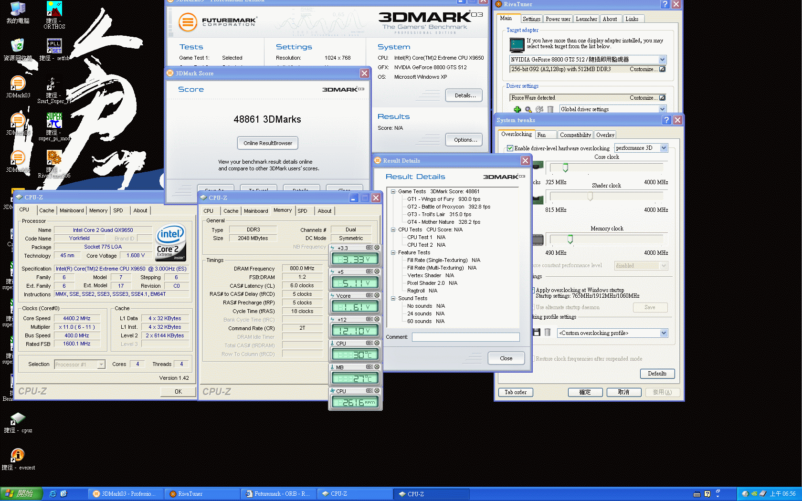
Task: Click the Online ResultBrowser button
Action: [x=268, y=143]
